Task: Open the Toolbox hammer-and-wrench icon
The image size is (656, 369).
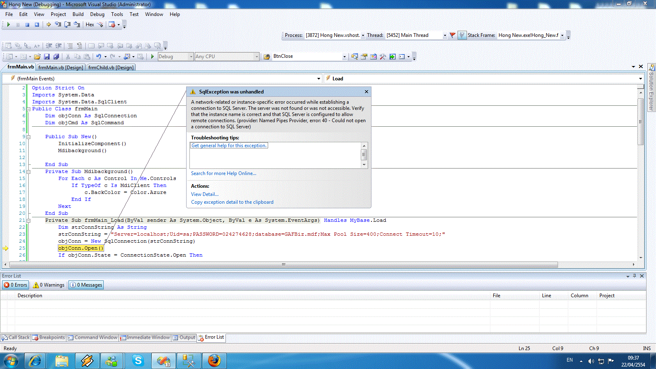Action: [383, 57]
